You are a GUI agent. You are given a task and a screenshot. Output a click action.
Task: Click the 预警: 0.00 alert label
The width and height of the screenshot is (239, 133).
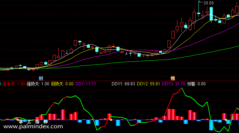click(196, 84)
